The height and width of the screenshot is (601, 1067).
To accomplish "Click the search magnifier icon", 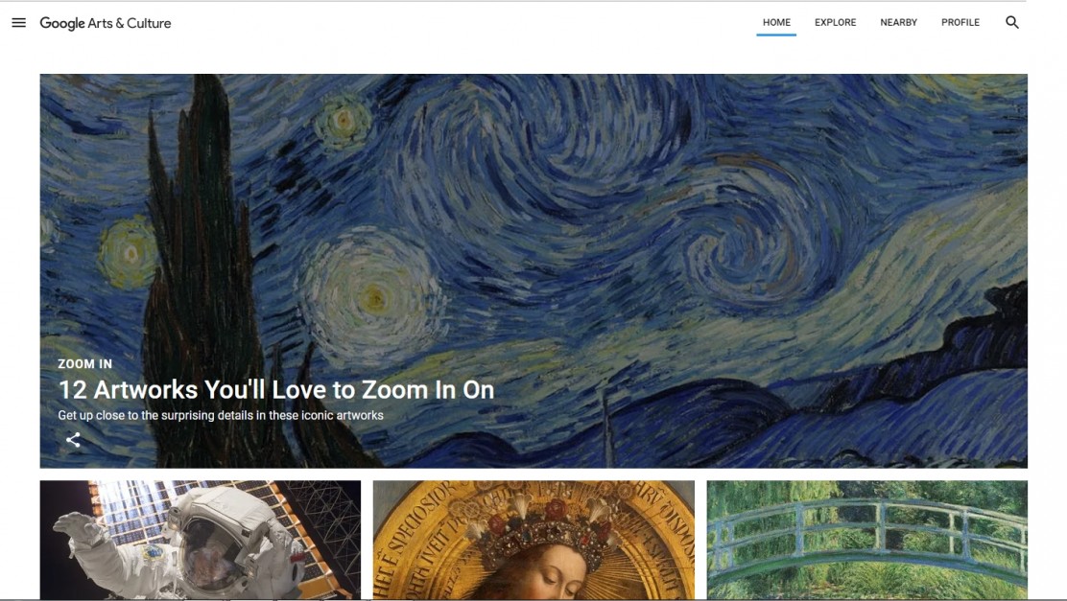I will (x=1012, y=22).
